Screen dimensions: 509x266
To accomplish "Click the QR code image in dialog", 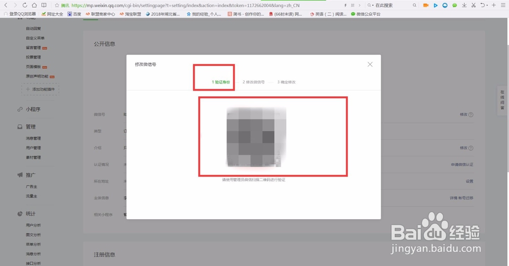I will click(x=256, y=137).
